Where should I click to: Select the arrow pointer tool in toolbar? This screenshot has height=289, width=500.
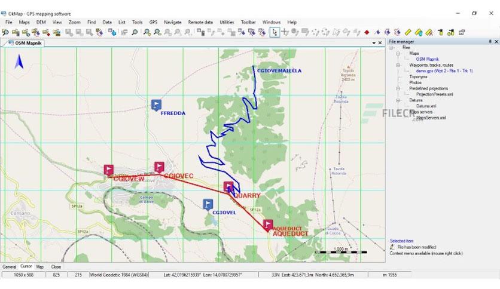(275, 32)
